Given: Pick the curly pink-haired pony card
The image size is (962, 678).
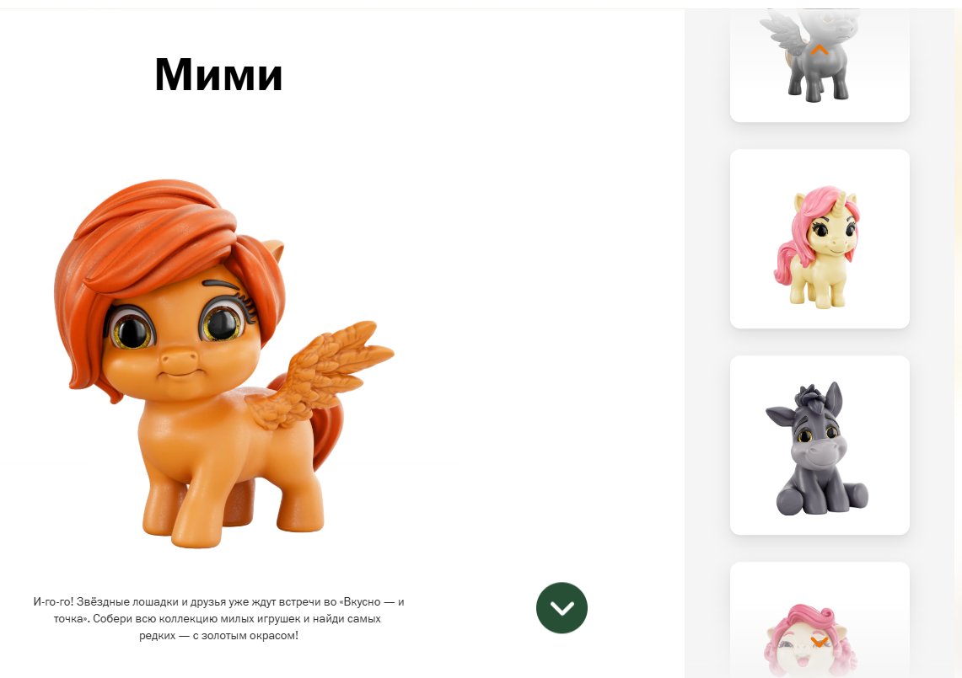Looking at the screenshot, I should (820, 620).
